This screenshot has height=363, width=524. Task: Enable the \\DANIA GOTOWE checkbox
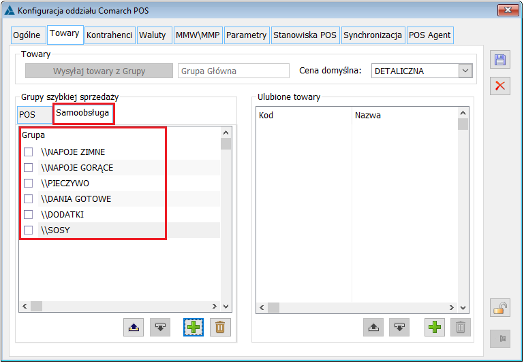point(29,199)
